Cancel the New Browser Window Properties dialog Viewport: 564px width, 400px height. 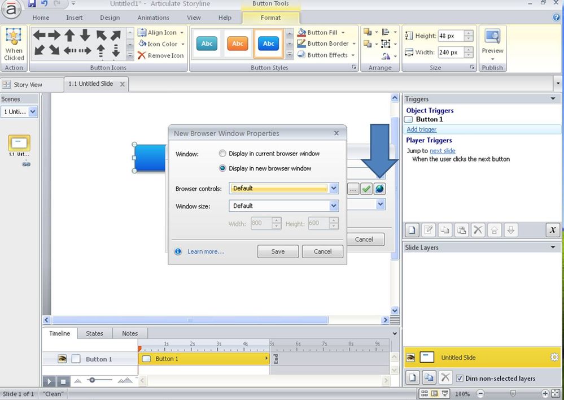click(x=322, y=251)
